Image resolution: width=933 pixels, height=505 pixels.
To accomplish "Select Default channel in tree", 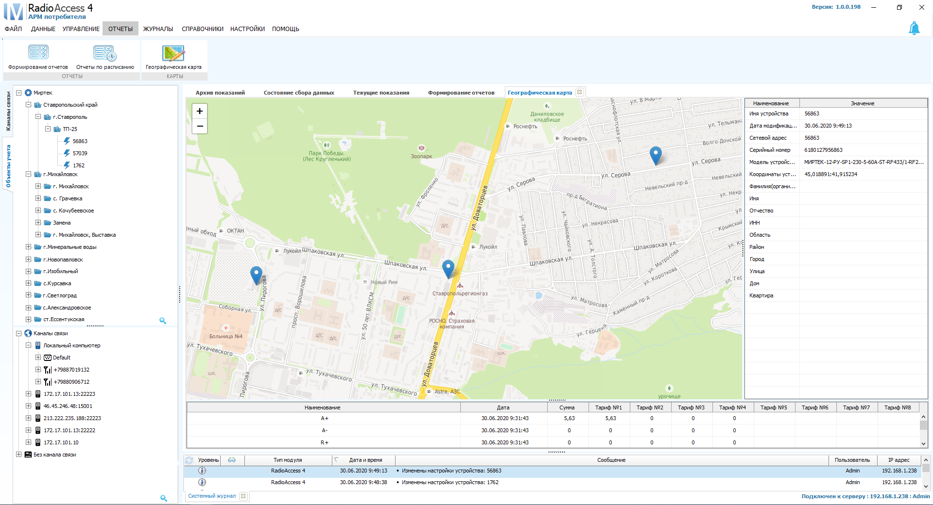I will (x=62, y=358).
